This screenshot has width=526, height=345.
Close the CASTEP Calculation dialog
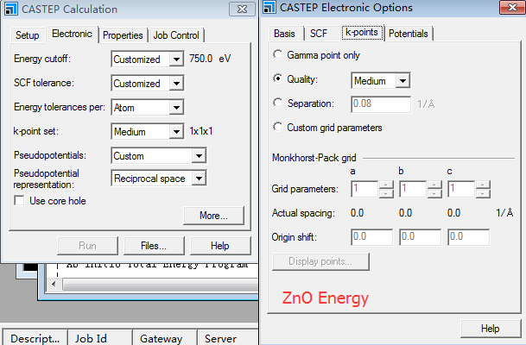242,9
